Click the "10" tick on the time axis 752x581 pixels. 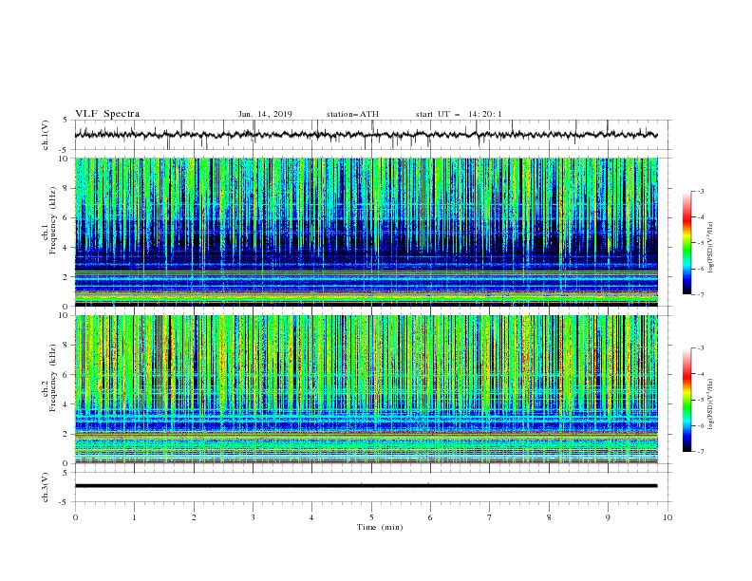click(x=667, y=517)
